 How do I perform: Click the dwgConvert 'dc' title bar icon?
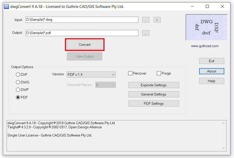[6, 7]
